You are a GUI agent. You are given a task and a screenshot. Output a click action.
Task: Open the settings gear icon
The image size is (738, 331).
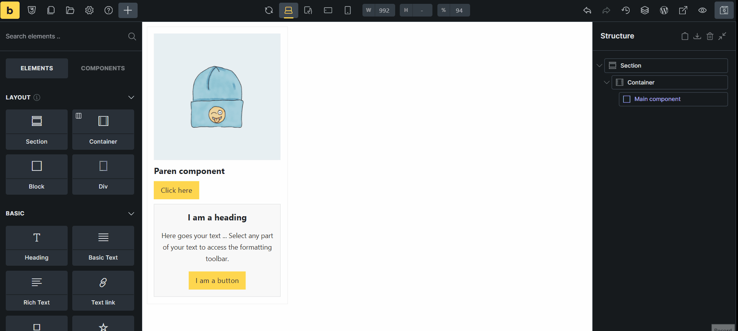pos(89,10)
